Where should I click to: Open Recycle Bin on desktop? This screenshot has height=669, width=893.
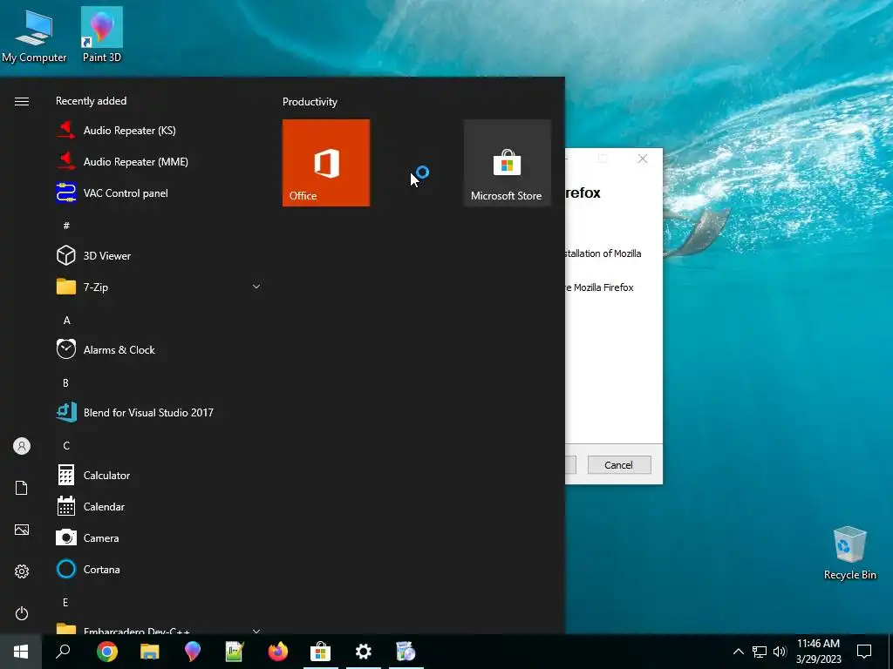tap(849, 553)
